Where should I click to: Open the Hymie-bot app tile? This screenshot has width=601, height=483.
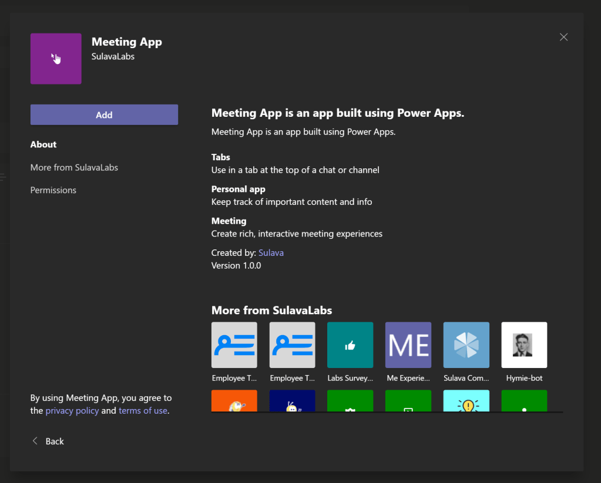coord(524,345)
